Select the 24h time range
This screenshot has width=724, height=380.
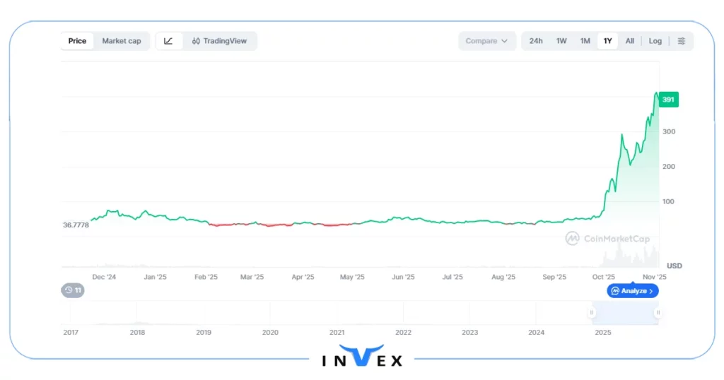(536, 41)
